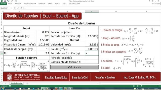
Task: Select the Caudal value 0.03199 cell
Action: [92, 49]
